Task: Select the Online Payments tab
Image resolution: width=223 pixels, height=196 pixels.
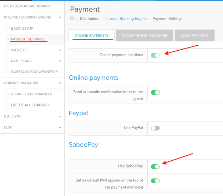Action: point(91,36)
